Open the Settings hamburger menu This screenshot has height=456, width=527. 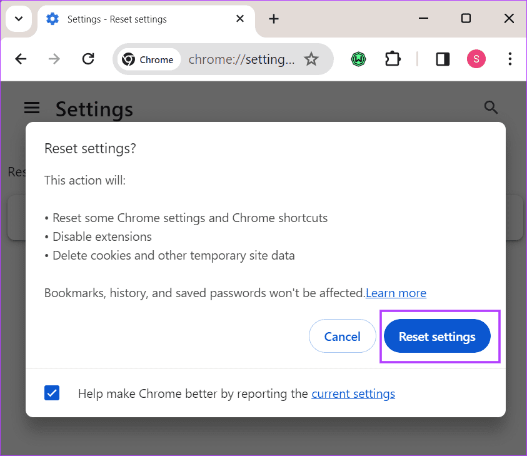32,108
